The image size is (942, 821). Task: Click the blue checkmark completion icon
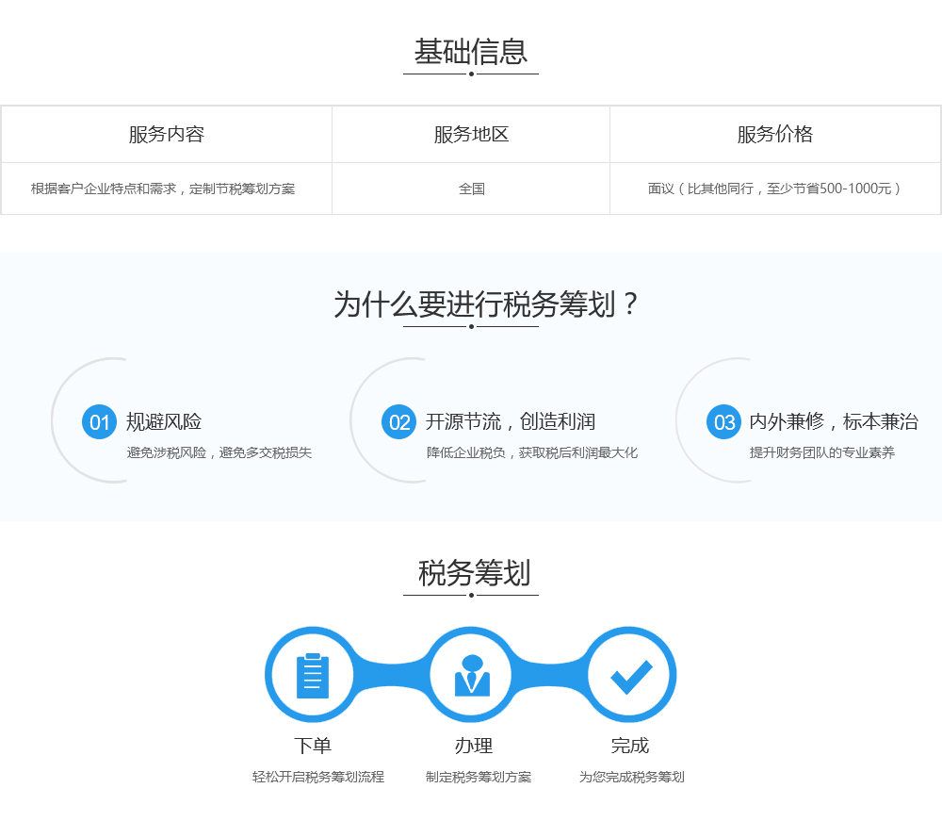(631, 677)
